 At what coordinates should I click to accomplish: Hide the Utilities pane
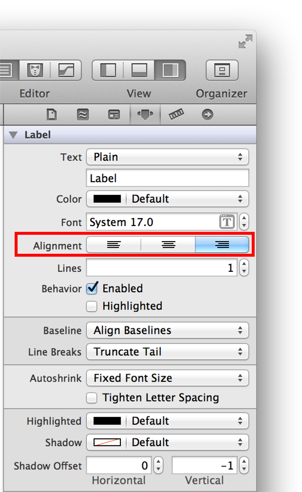point(170,71)
